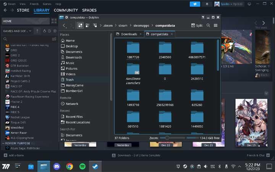Click the Places panel scrollbar
275x172 pixels.
pos(111,67)
